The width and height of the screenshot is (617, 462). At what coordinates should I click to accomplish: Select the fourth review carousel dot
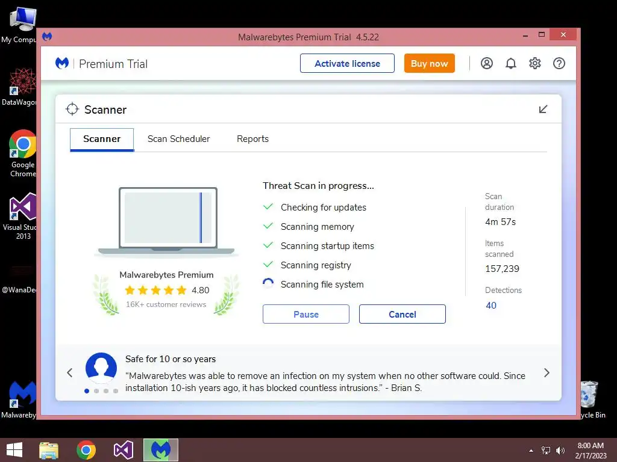(x=116, y=391)
